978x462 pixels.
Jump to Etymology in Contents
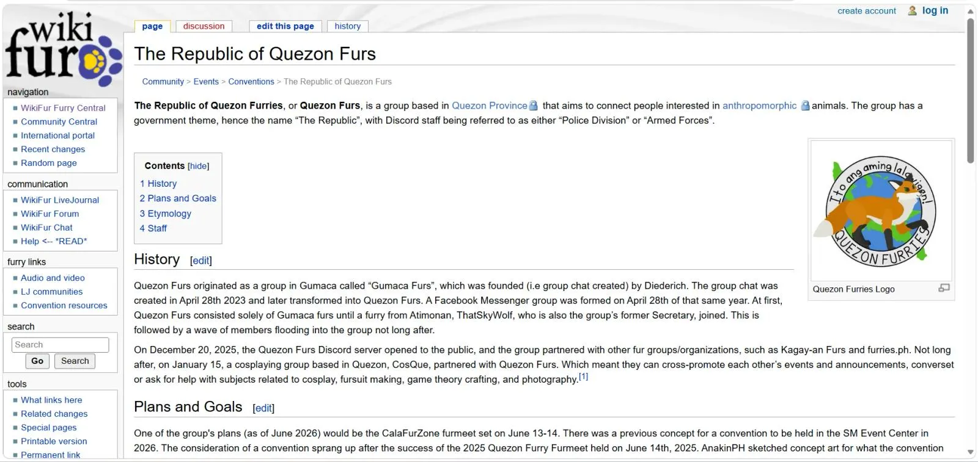[165, 214]
